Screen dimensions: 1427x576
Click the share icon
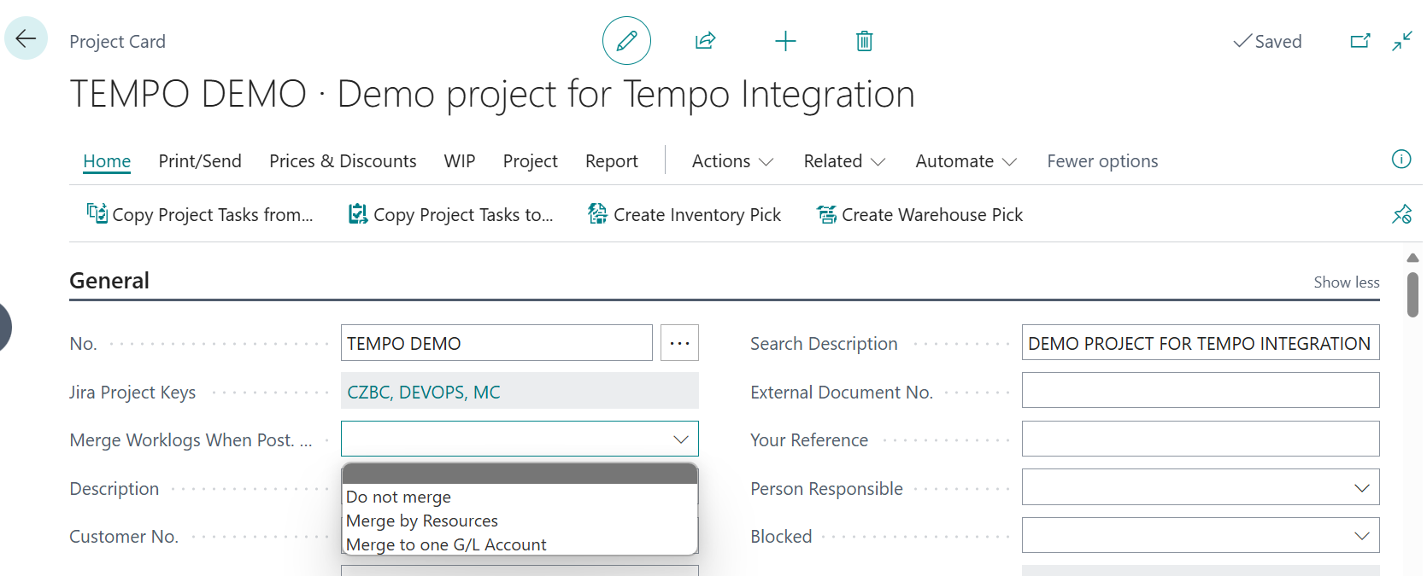705,41
